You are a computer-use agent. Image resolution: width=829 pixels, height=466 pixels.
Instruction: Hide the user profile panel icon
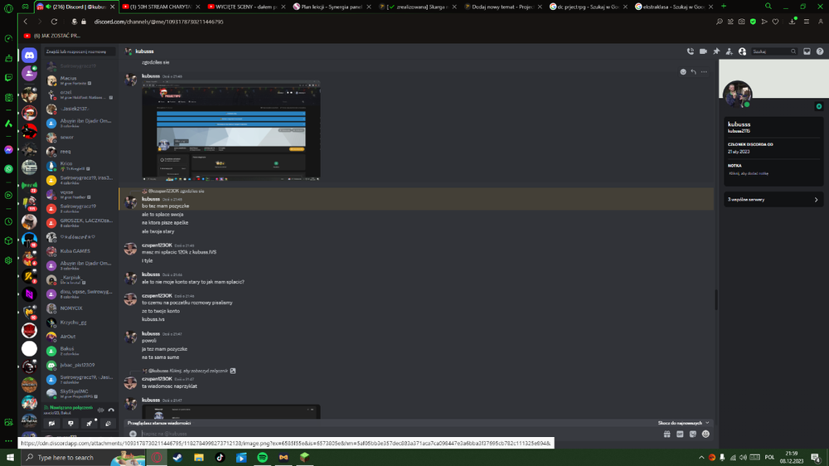coord(742,51)
